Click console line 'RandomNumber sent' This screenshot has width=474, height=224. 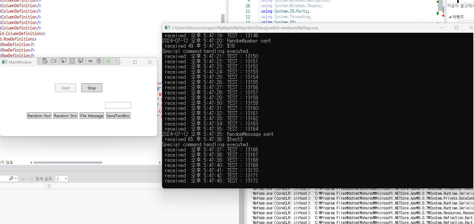point(217,41)
